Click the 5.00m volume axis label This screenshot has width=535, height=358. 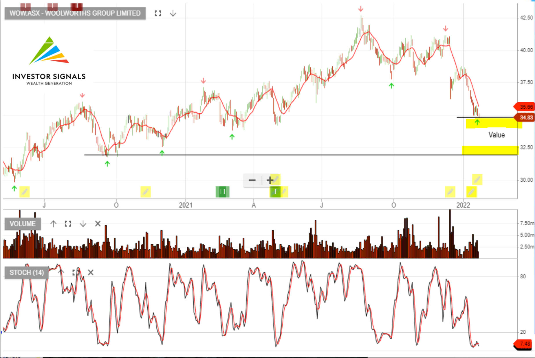click(527, 235)
